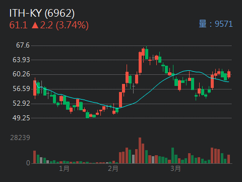Click the 28239 volume axis label

[x=20, y=138]
